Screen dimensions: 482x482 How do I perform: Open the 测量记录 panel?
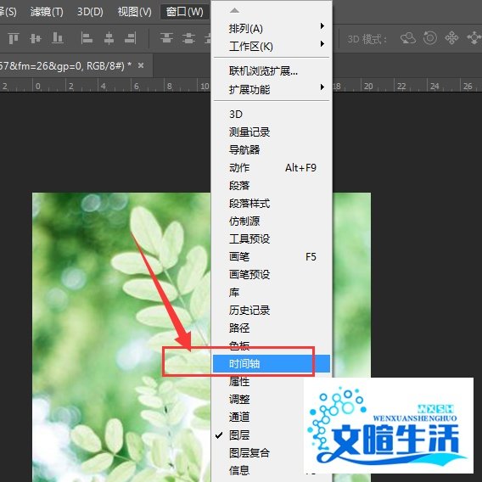tap(272, 132)
